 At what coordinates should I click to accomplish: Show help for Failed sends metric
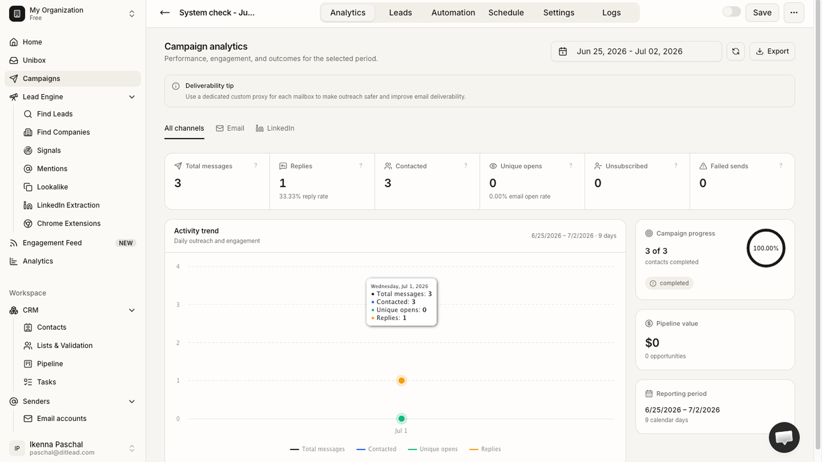[780, 166]
